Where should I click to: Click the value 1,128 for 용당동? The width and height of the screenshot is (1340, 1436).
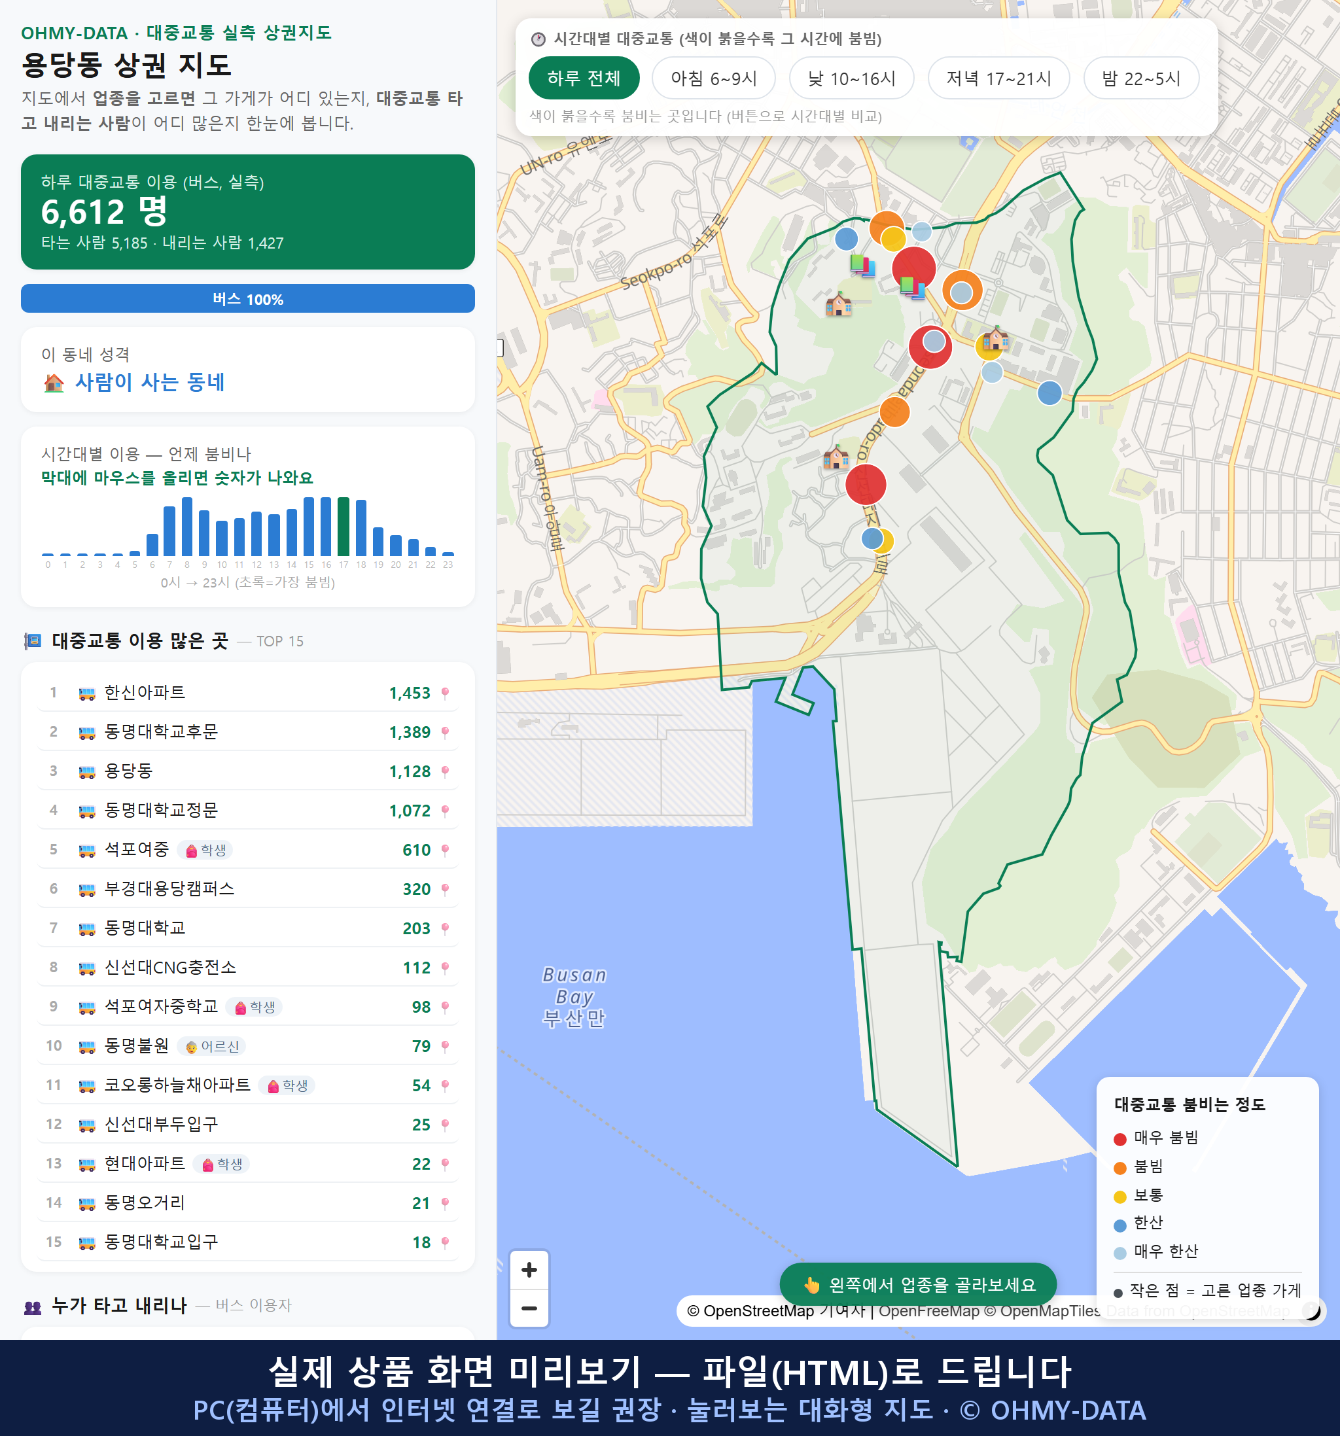[410, 771]
